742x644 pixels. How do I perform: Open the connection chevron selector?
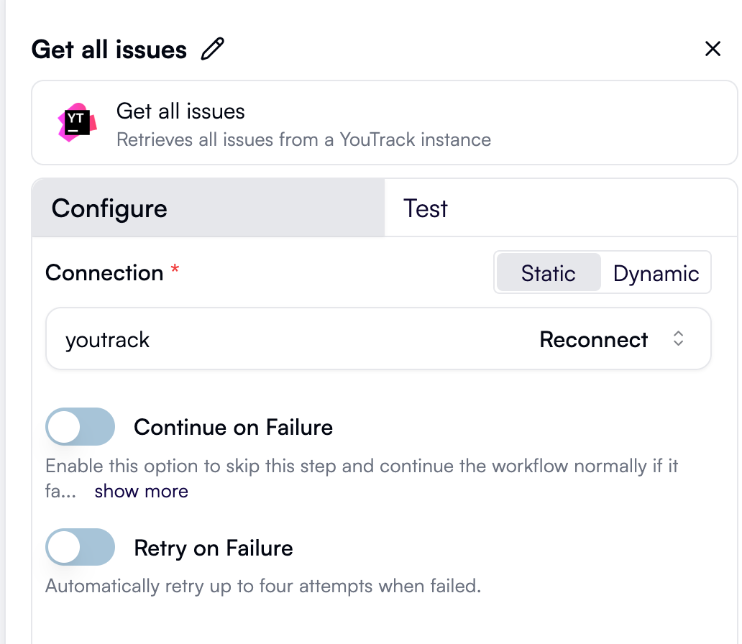pos(678,339)
